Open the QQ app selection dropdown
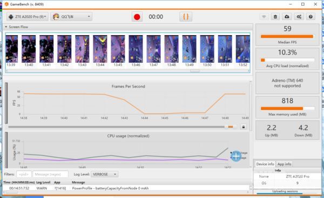The width and height of the screenshot is (324, 198). point(71,17)
